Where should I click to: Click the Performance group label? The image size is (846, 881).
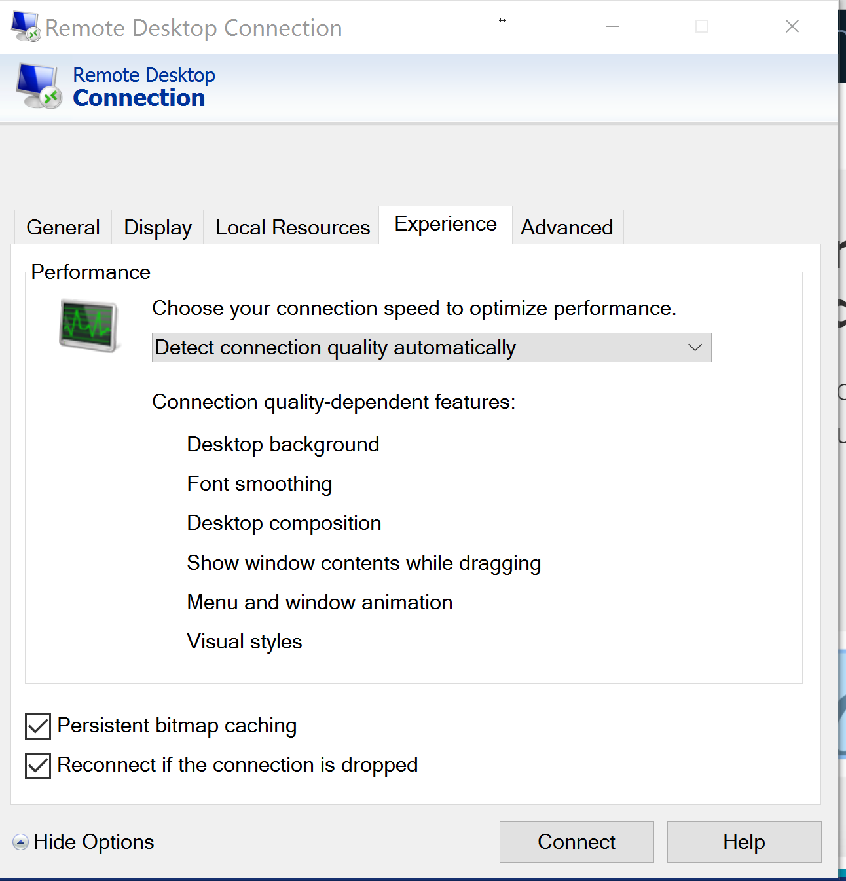[x=91, y=272]
